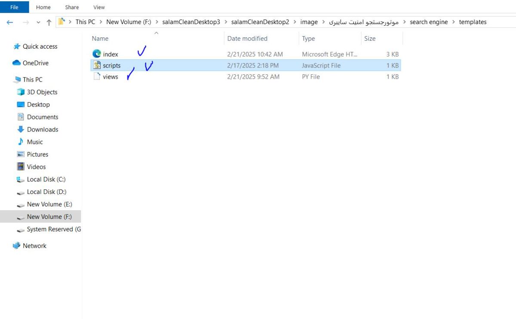This screenshot has height=319, width=516.
Task: Jump to salamCleanDesktop3 in address path
Action: [x=191, y=22]
